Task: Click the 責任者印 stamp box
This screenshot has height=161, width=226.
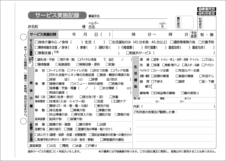Action: pos(185,23)
